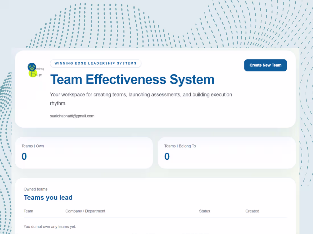Image resolution: width=313 pixels, height=234 pixels.
Task: Click the 'You do not own any teams yet.' message
Action: [x=50, y=227]
